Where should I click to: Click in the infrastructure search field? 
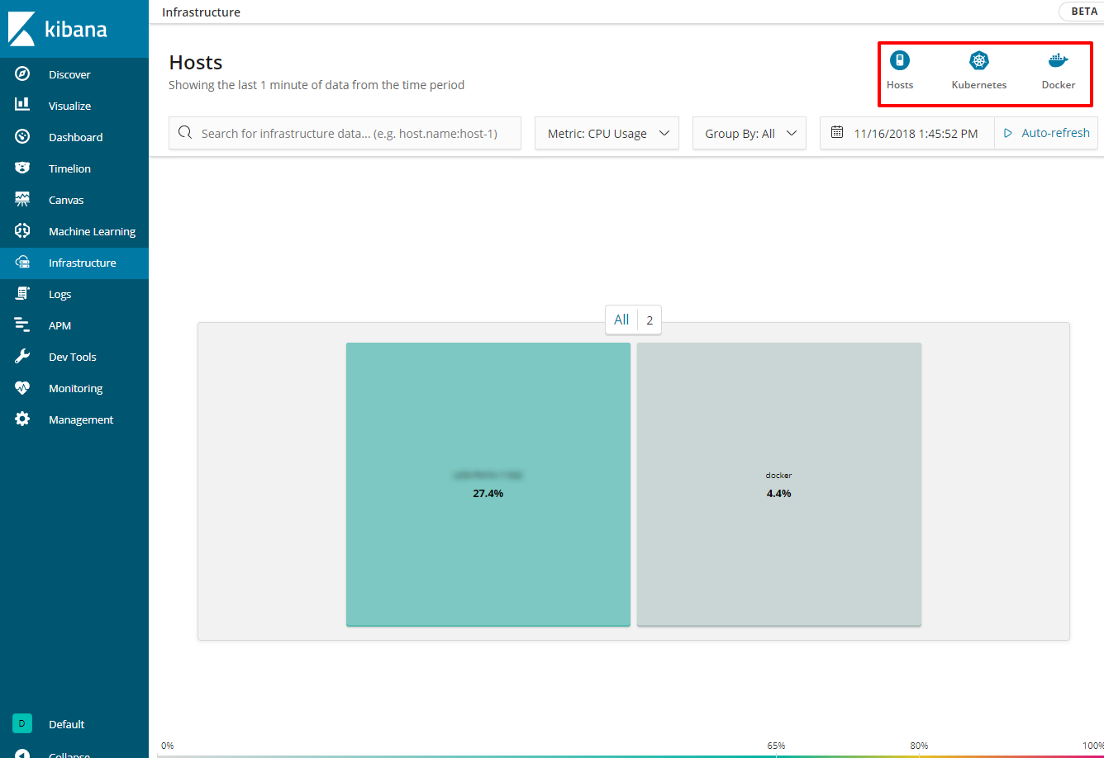[345, 133]
